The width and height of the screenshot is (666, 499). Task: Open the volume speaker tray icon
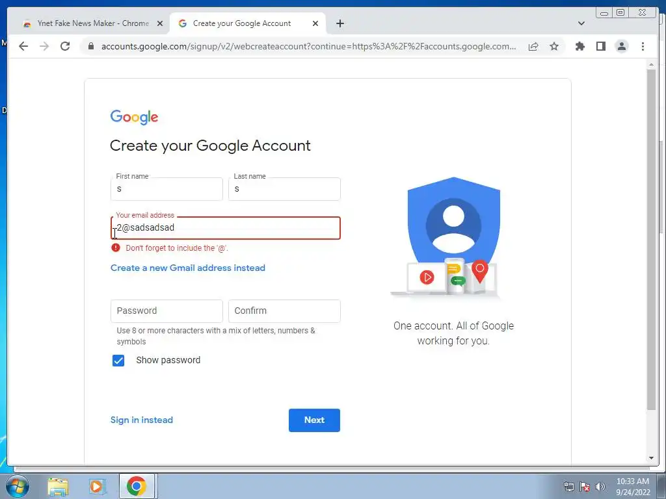point(600,487)
